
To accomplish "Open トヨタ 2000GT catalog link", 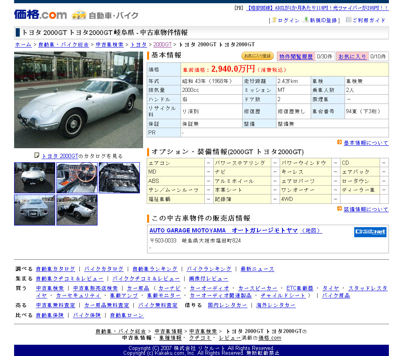I will [x=60, y=156].
